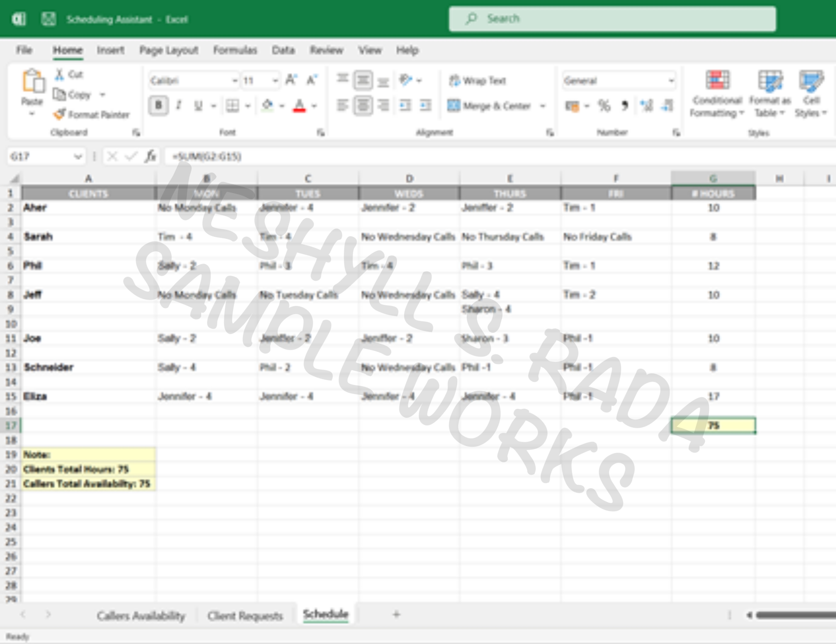Click the Merge & Center icon
The image size is (836, 644).
pos(454,105)
